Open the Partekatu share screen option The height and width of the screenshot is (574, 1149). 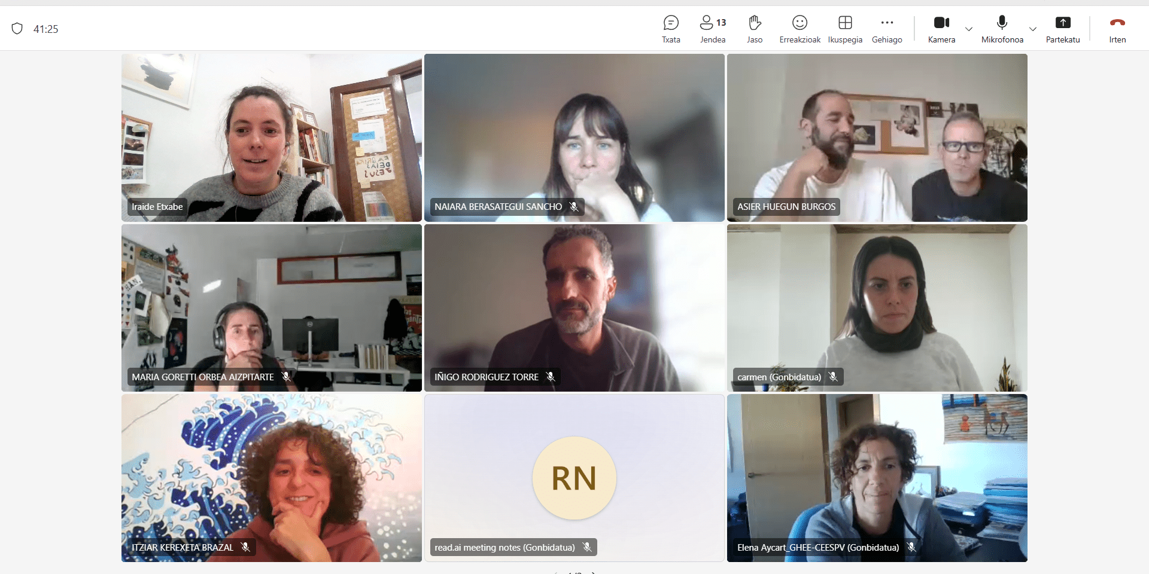coord(1062,29)
